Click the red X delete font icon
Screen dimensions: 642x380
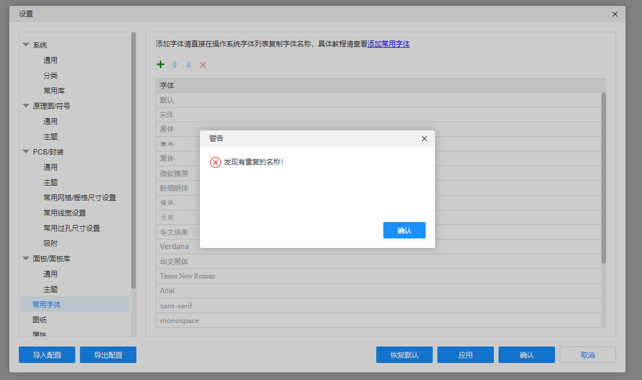point(203,65)
